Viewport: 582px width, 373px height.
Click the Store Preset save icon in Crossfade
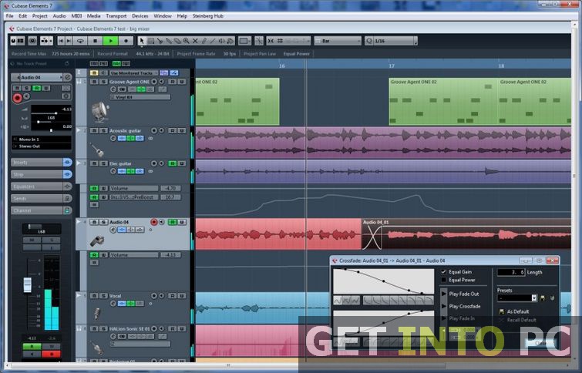click(543, 297)
